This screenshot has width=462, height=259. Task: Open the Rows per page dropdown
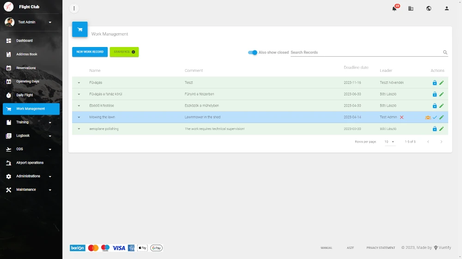pos(389,142)
